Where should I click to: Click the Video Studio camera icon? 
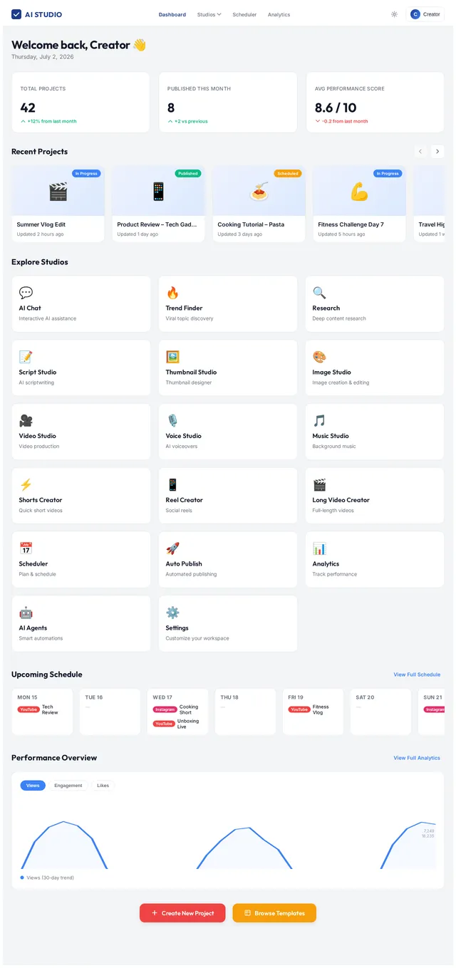click(26, 420)
